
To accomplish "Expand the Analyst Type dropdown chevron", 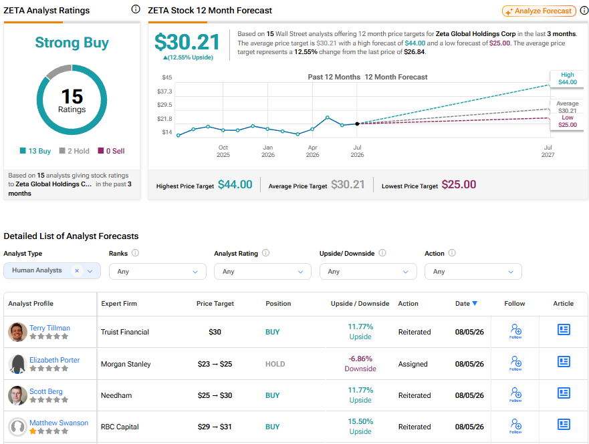I will tap(90, 271).
